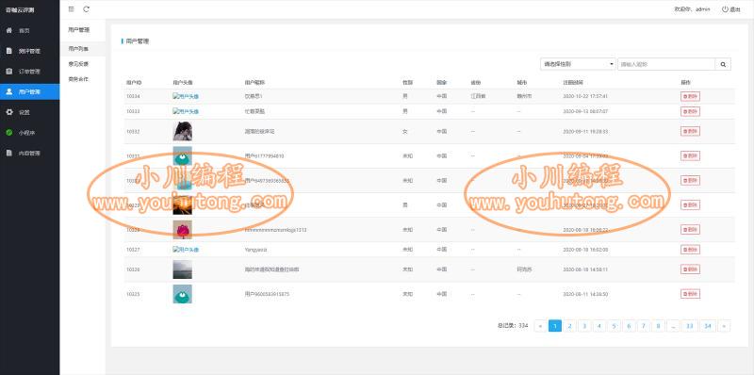This screenshot has width=754, height=375.
Task: Click the green 小程序 icon
Action: point(8,133)
